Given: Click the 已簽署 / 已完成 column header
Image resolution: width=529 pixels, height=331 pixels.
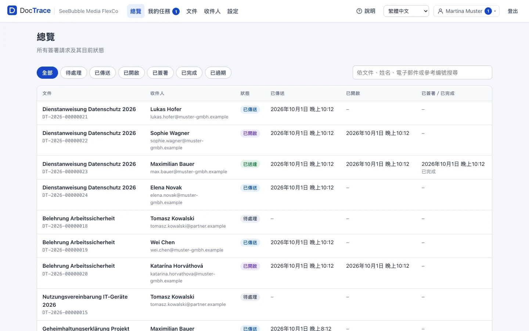Looking at the screenshot, I should 438,93.
